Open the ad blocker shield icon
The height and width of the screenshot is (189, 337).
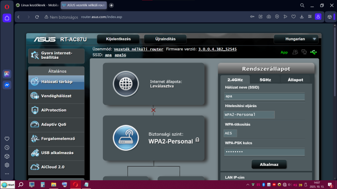tap(277, 17)
